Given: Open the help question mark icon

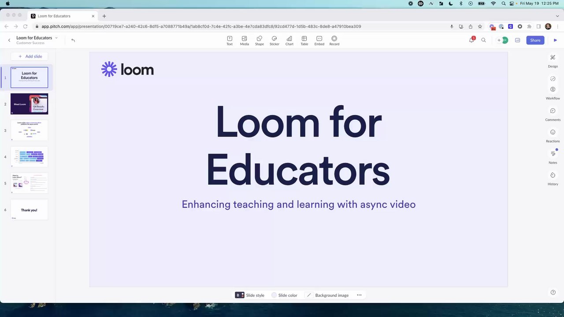Looking at the screenshot, I should point(553,292).
